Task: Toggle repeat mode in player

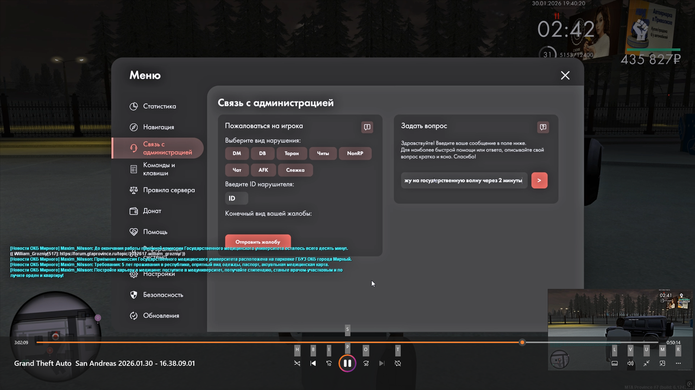Action: tap(397, 363)
